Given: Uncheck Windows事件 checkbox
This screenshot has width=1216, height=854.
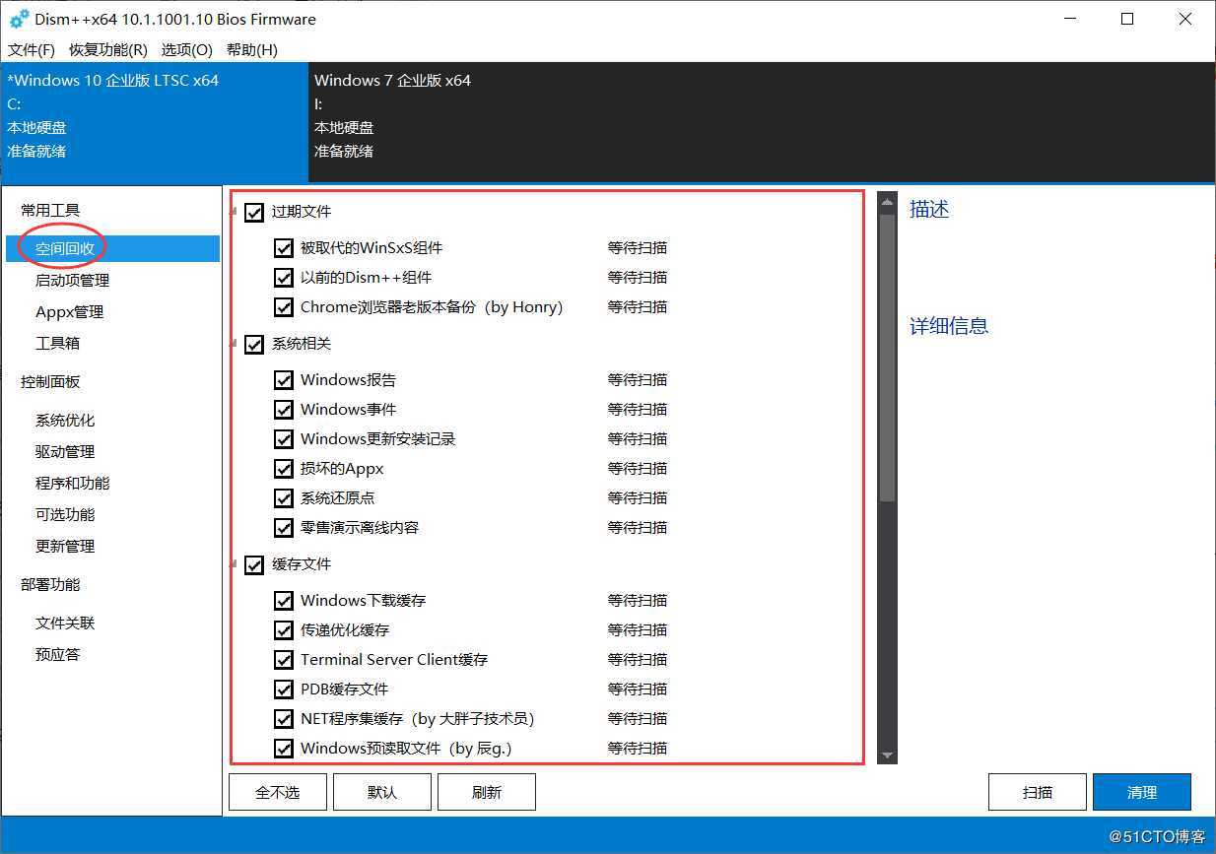Looking at the screenshot, I should (x=284, y=410).
